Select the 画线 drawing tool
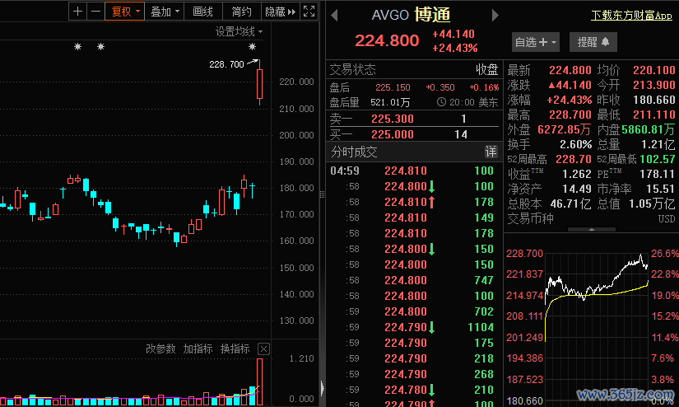 [x=202, y=12]
